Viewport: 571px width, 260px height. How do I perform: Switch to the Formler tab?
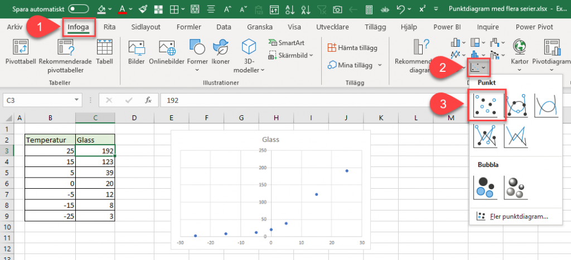coord(188,27)
